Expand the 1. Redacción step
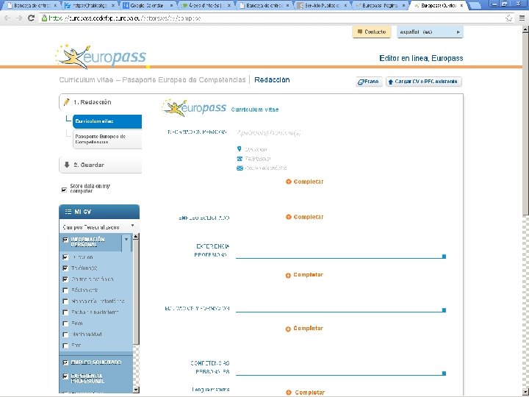The width and height of the screenshot is (529, 397). [x=101, y=102]
